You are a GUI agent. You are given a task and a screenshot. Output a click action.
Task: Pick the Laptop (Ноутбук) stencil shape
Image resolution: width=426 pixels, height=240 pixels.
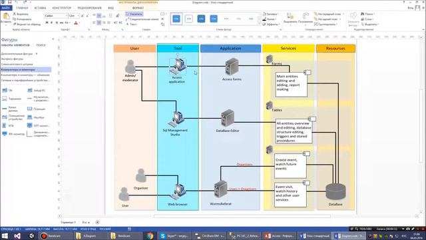[x=36, y=117]
